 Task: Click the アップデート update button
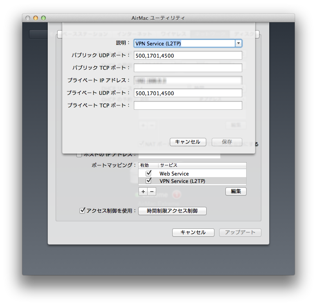click(x=240, y=232)
